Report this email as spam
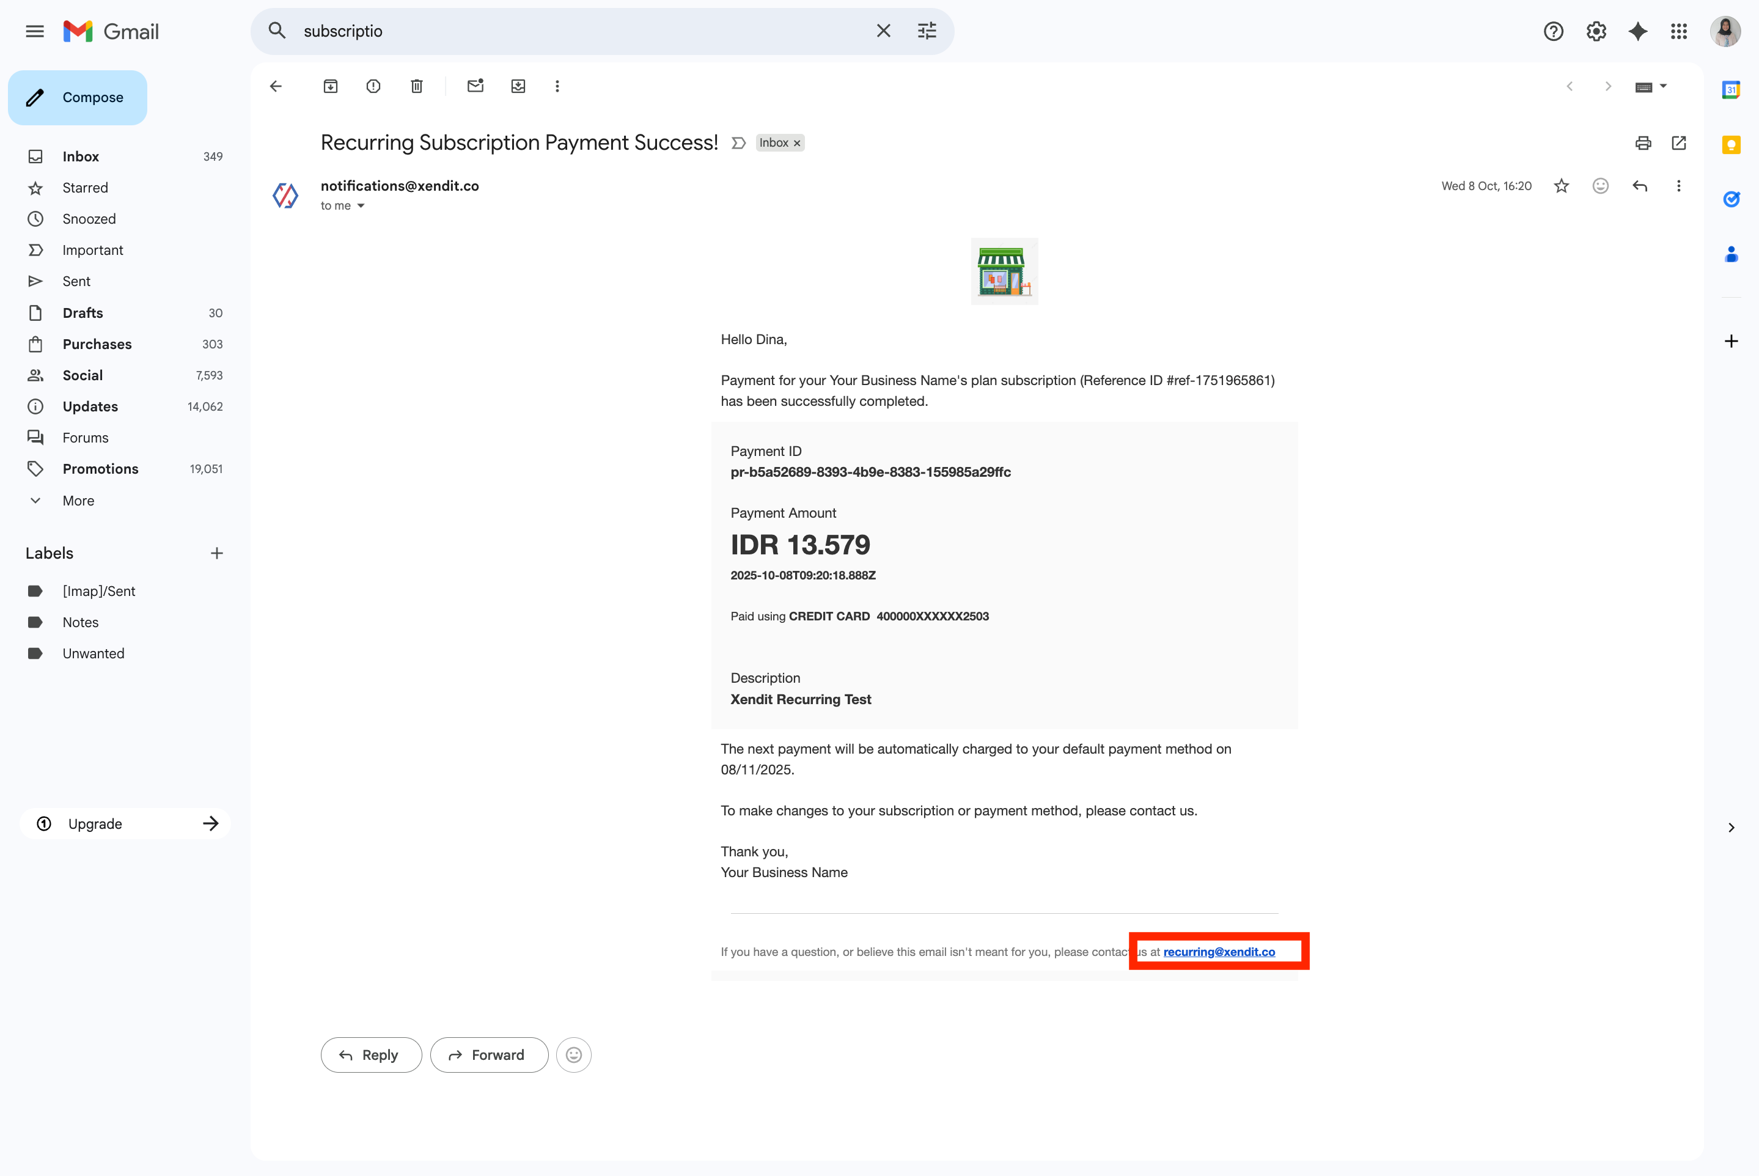Viewport: 1759px width, 1176px height. point(373,86)
